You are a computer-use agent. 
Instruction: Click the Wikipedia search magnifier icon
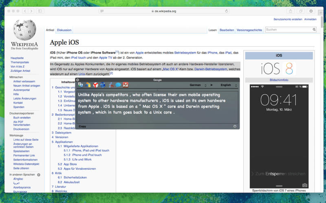pos(314,30)
